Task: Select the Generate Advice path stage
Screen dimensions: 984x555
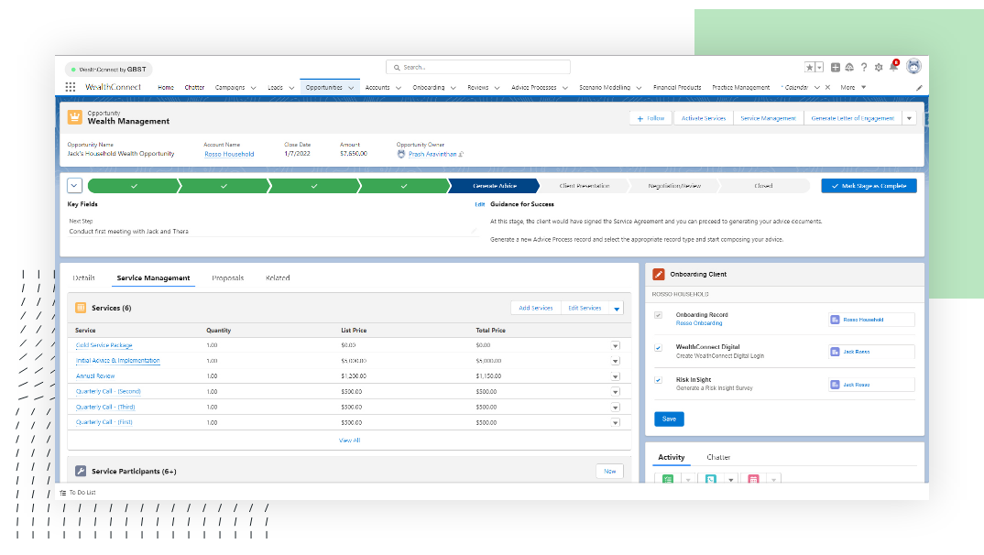Action: 495,186
